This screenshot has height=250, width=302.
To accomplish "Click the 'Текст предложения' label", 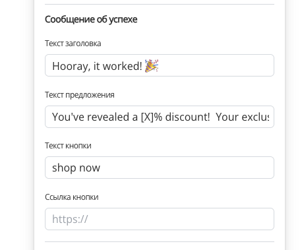I will (80, 95).
